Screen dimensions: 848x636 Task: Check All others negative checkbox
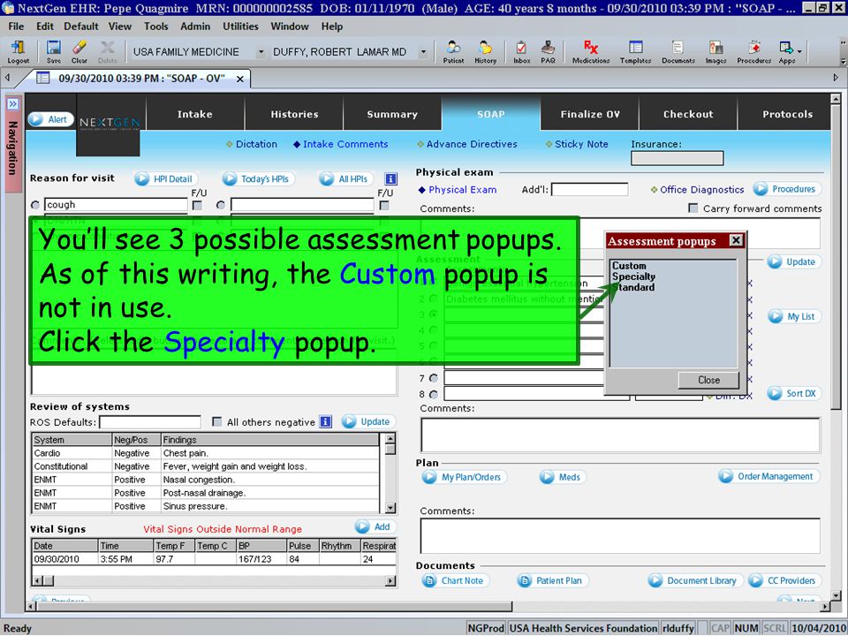[217, 421]
